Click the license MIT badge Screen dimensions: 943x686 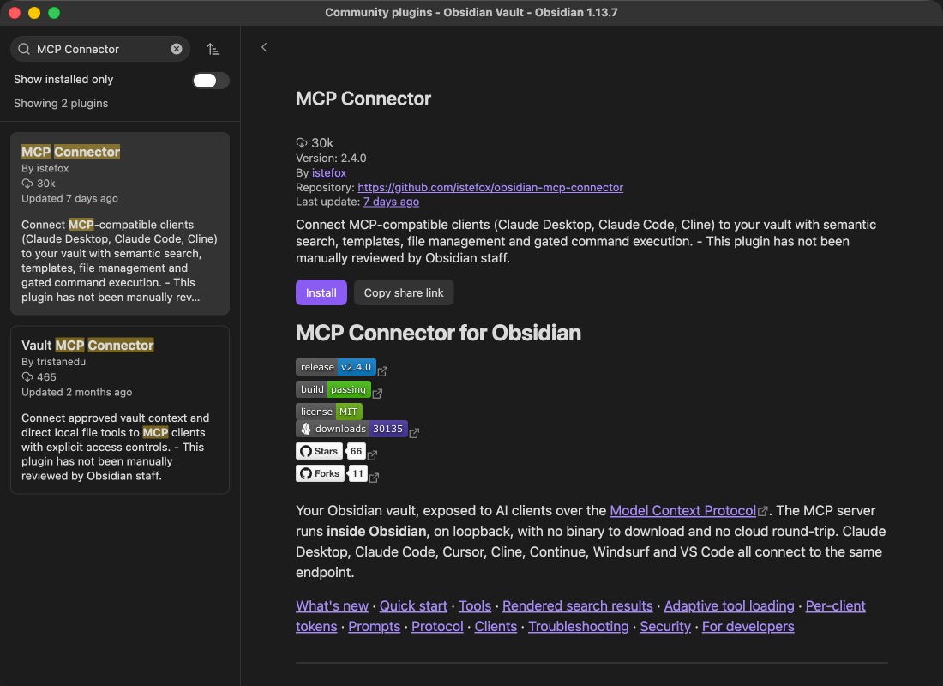tap(329, 412)
